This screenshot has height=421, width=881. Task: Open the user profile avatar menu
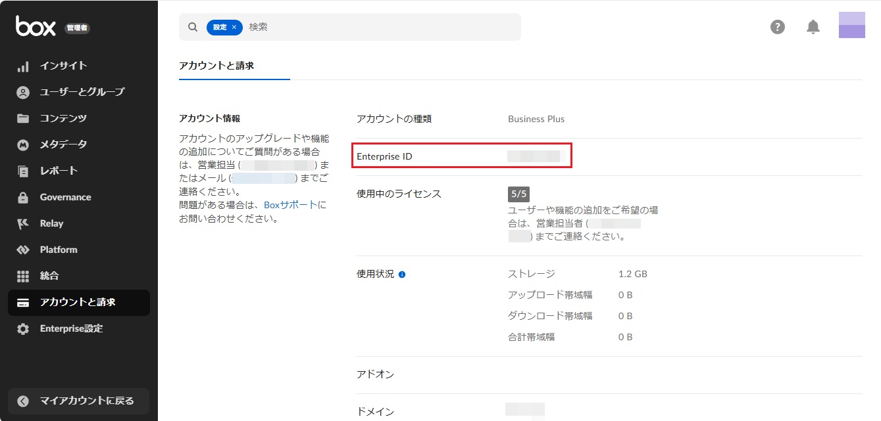(x=851, y=25)
